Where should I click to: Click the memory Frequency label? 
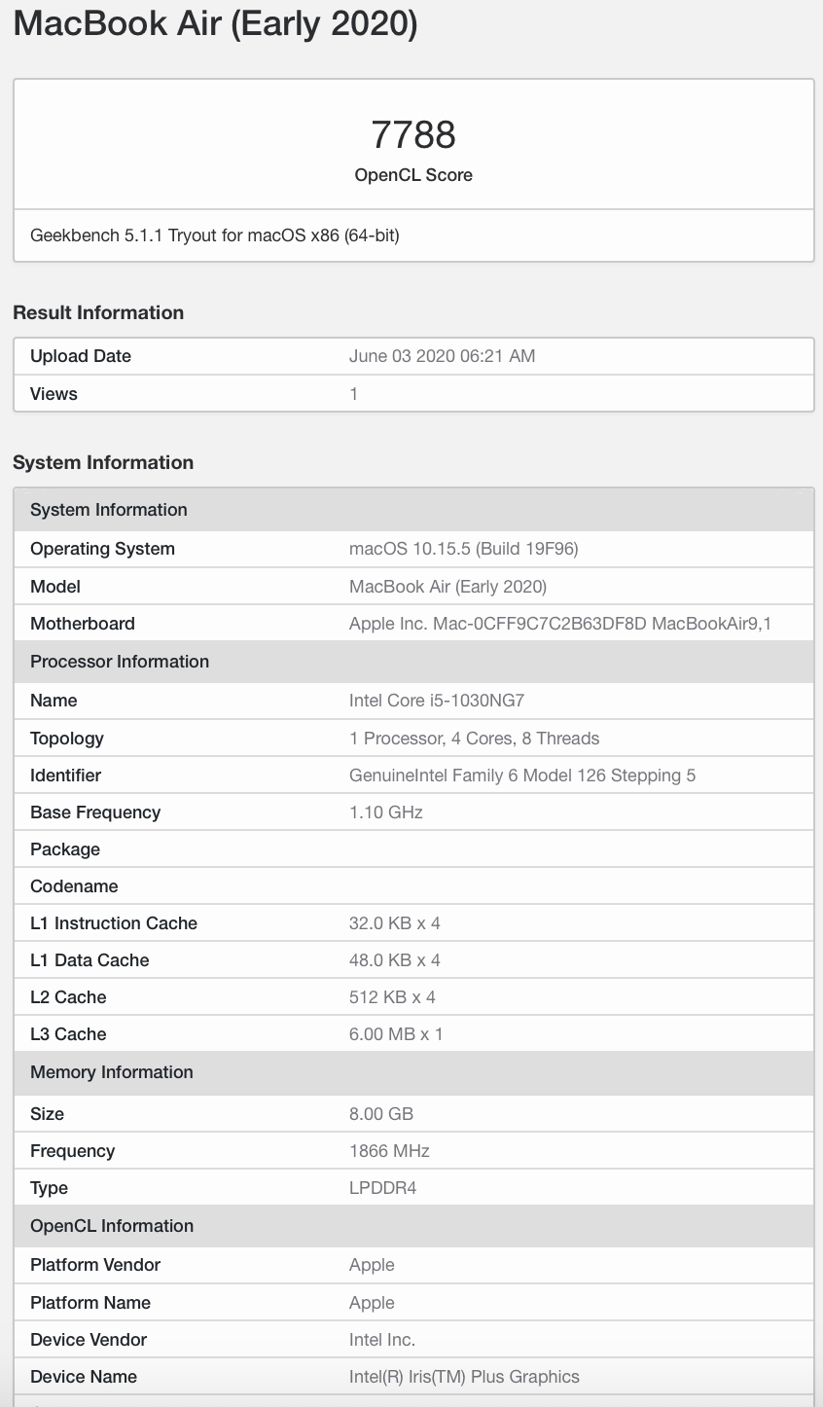pos(72,1151)
